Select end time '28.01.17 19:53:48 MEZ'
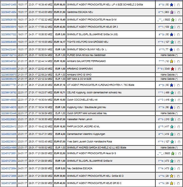This screenshot has width=183, height=187. click(x=41, y=142)
